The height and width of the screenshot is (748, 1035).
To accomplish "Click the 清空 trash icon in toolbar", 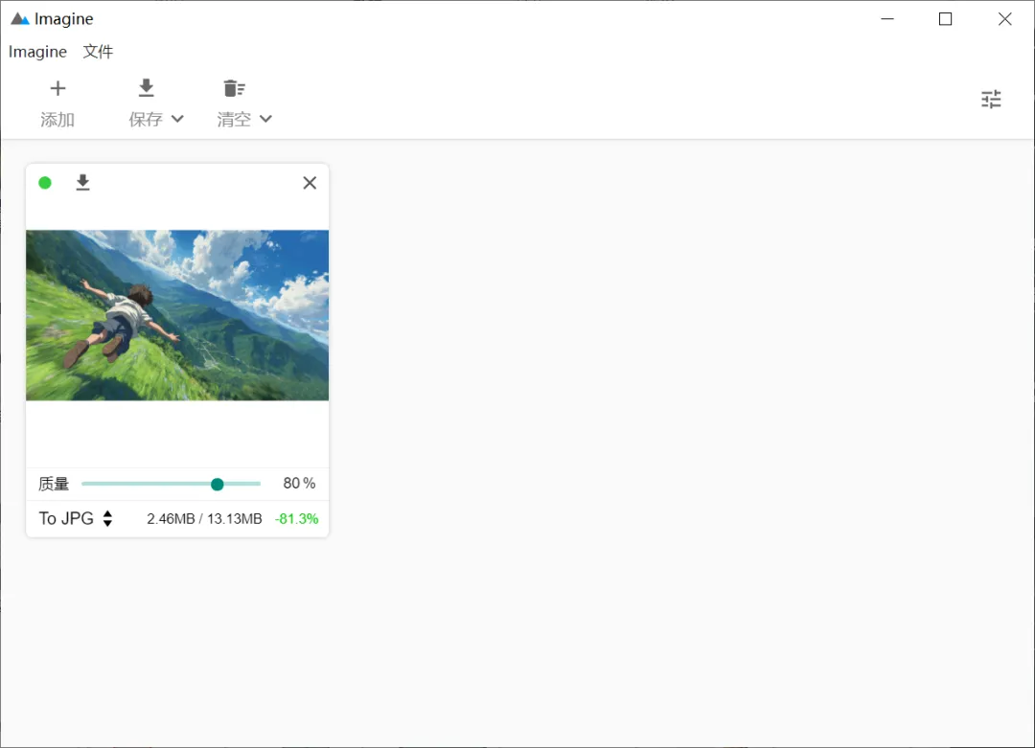I will pyautogui.click(x=235, y=88).
